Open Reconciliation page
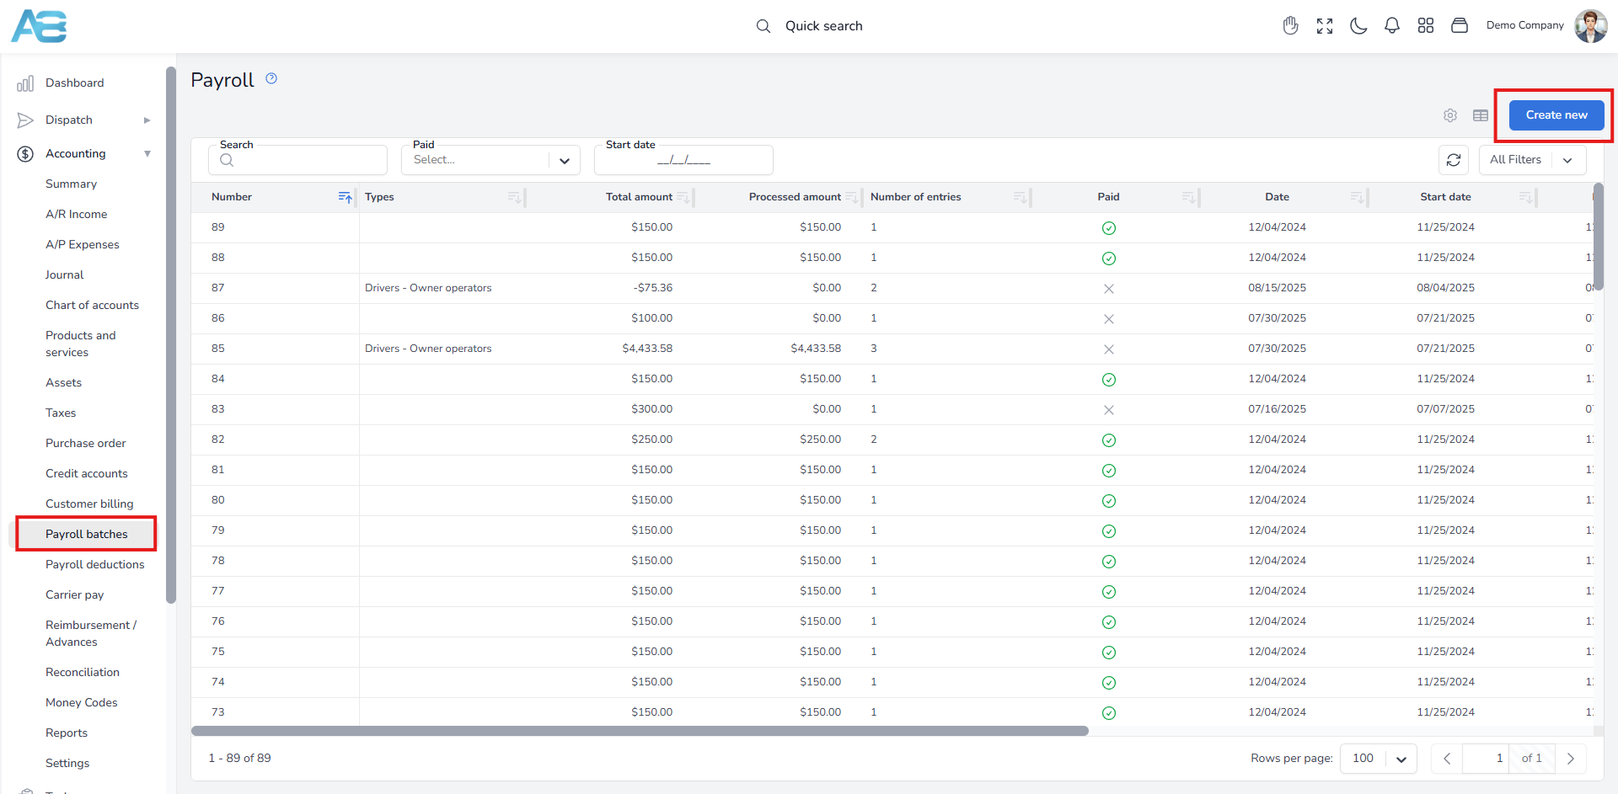This screenshot has width=1618, height=794. [x=82, y=673]
